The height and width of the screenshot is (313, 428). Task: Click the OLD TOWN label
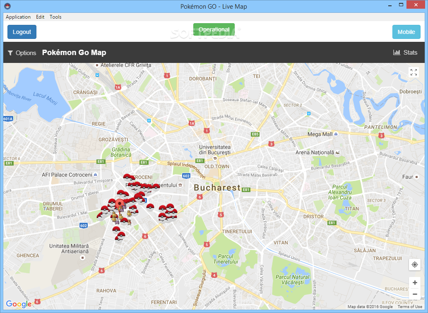pyautogui.click(x=217, y=166)
